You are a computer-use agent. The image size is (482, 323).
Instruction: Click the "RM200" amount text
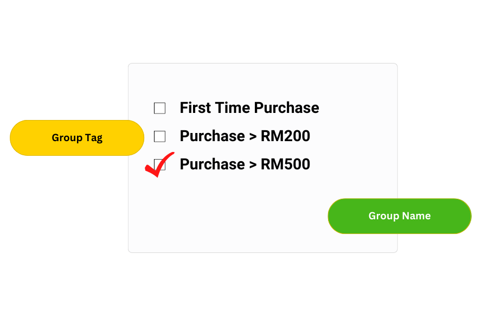click(285, 136)
